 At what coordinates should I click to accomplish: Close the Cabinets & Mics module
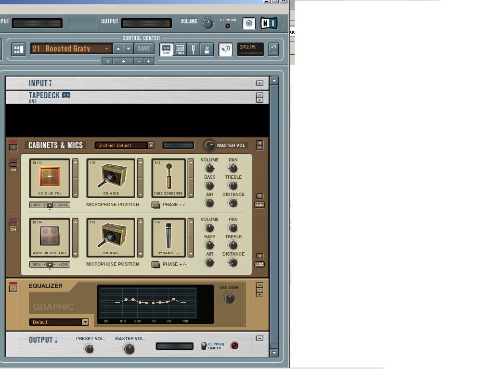[x=259, y=143]
